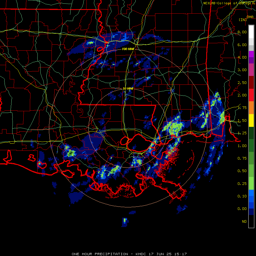Viewport: 256px width, 256px height.
Task: Pick the orange swatch beside 1.75
Action: pyautogui.click(x=251, y=108)
